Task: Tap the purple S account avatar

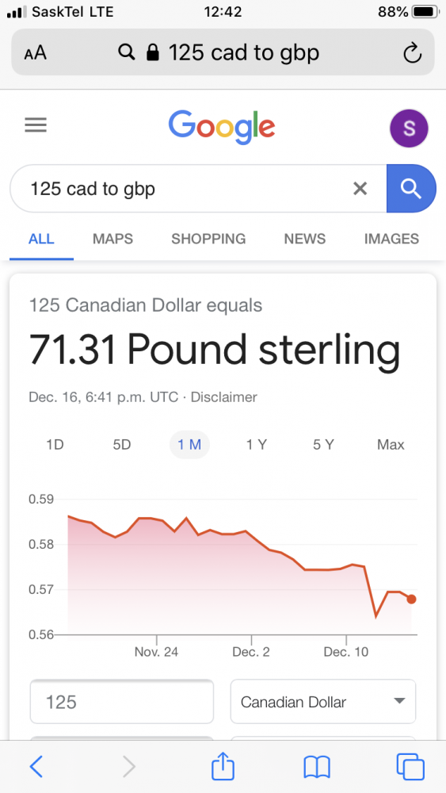Action: click(x=409, y=128)
